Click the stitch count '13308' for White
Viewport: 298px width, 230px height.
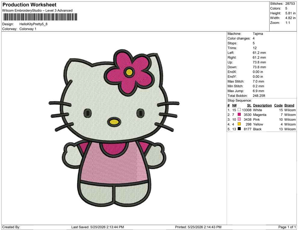(x=247, y=110)
